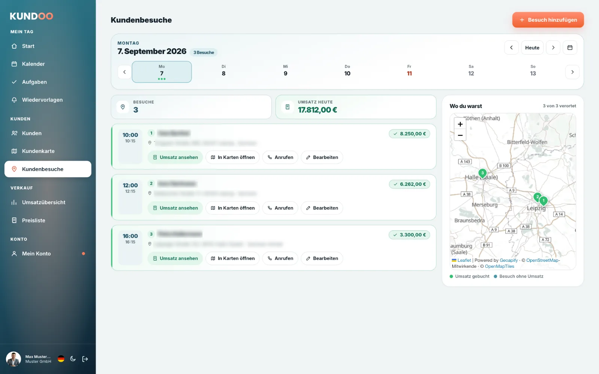Select map marker 1 in Leipzig
Image resolution: width=599 pixels, height=374 pixels.
[x=544, y=201]
